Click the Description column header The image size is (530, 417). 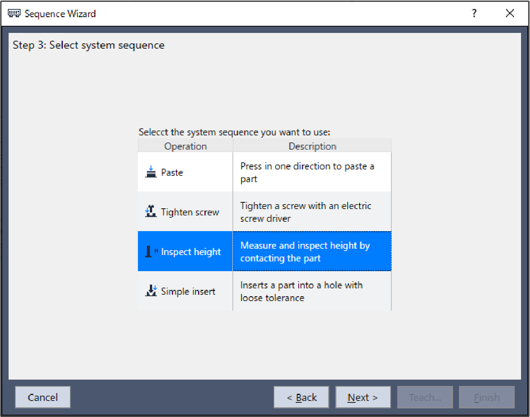pos(312,146)
